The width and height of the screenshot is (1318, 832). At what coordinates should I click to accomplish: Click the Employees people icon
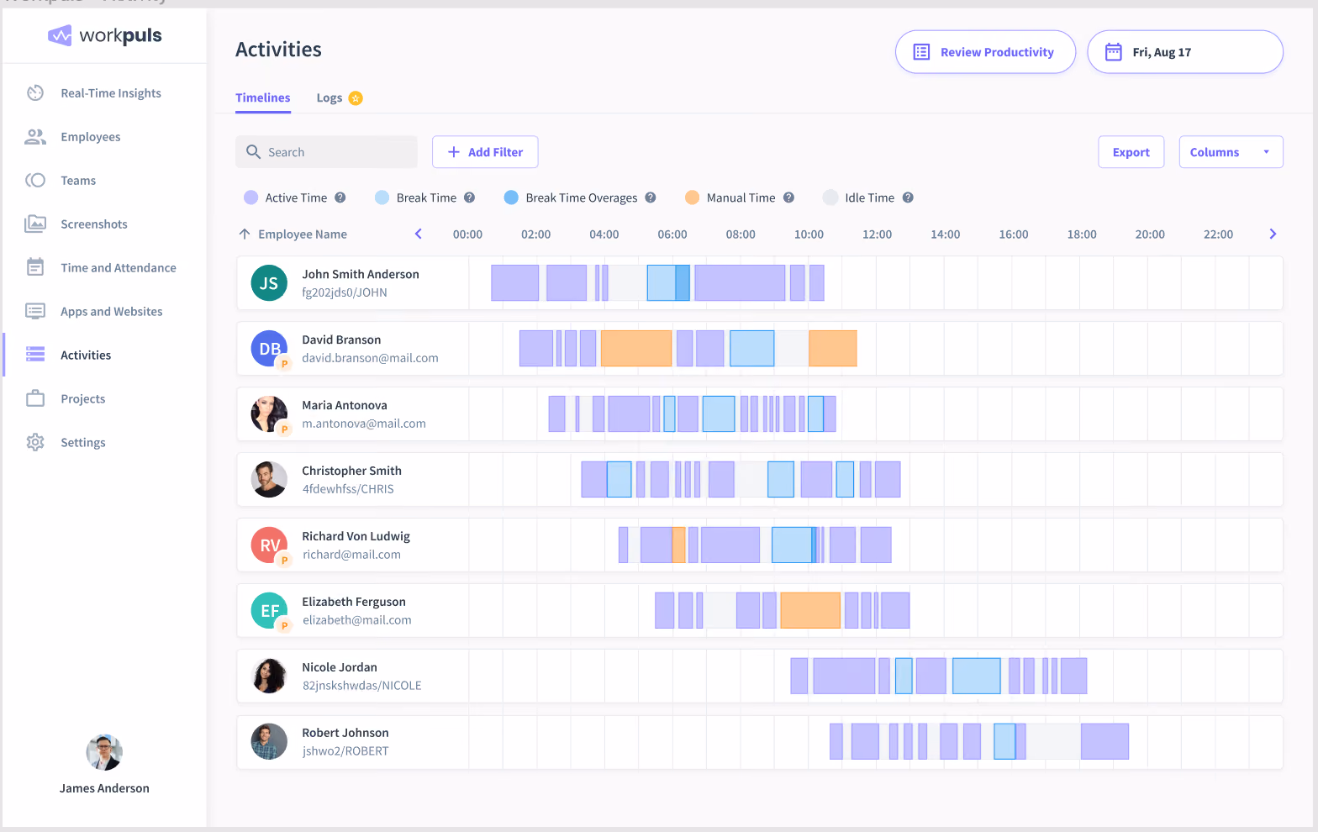coord(35,137)
